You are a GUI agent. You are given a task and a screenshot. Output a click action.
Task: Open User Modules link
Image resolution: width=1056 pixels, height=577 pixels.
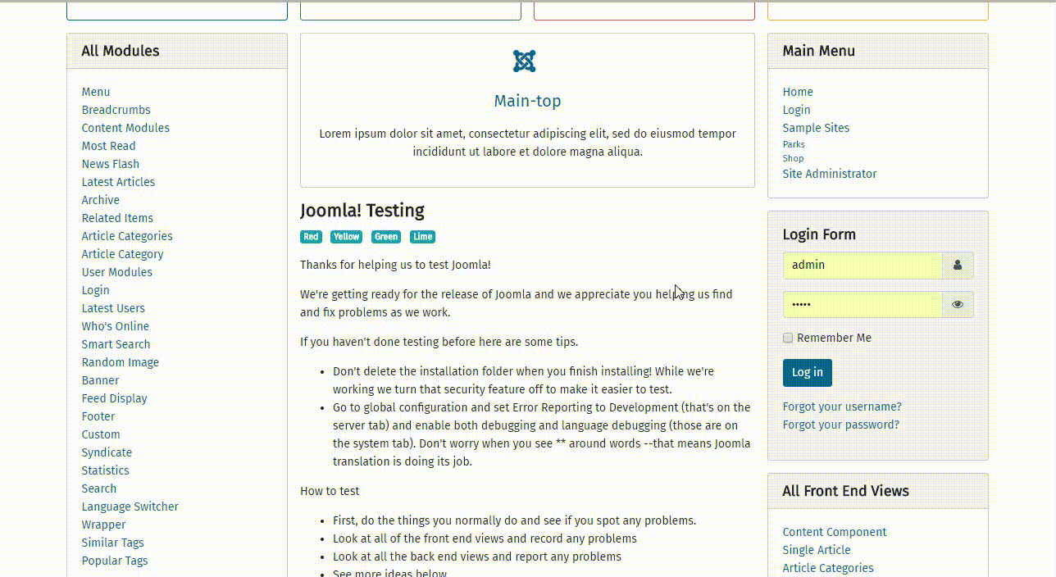(117, 272)
